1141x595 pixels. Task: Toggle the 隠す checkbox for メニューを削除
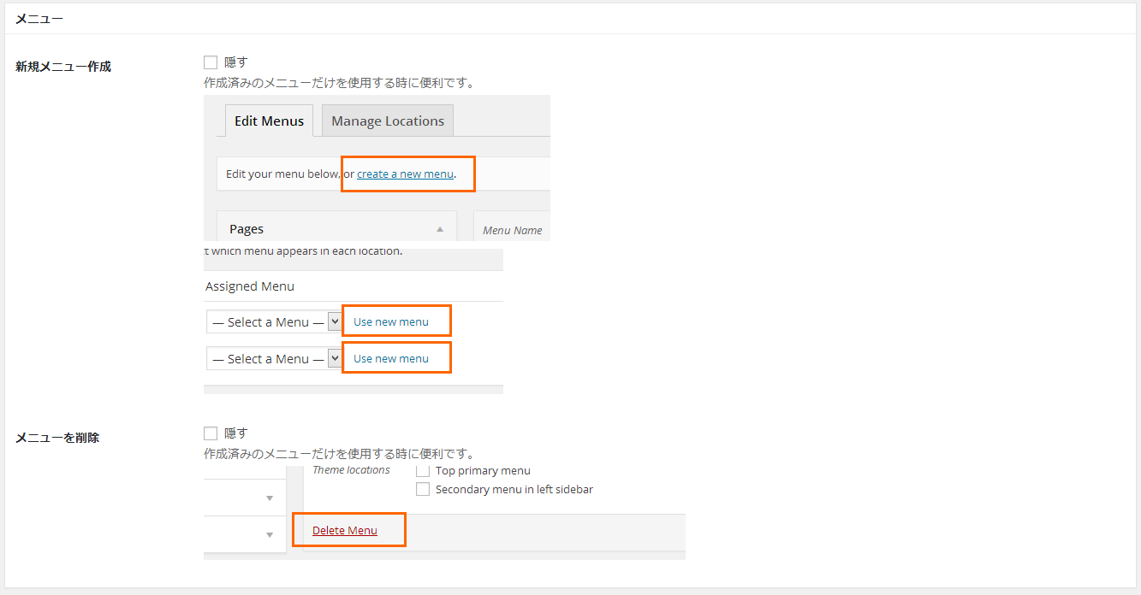pyautogui.click(x=211, y=433)
